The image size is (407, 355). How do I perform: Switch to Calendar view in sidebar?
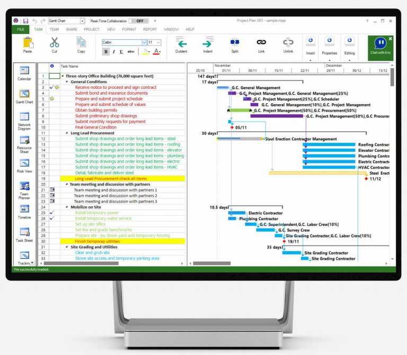tap(24, 72)
